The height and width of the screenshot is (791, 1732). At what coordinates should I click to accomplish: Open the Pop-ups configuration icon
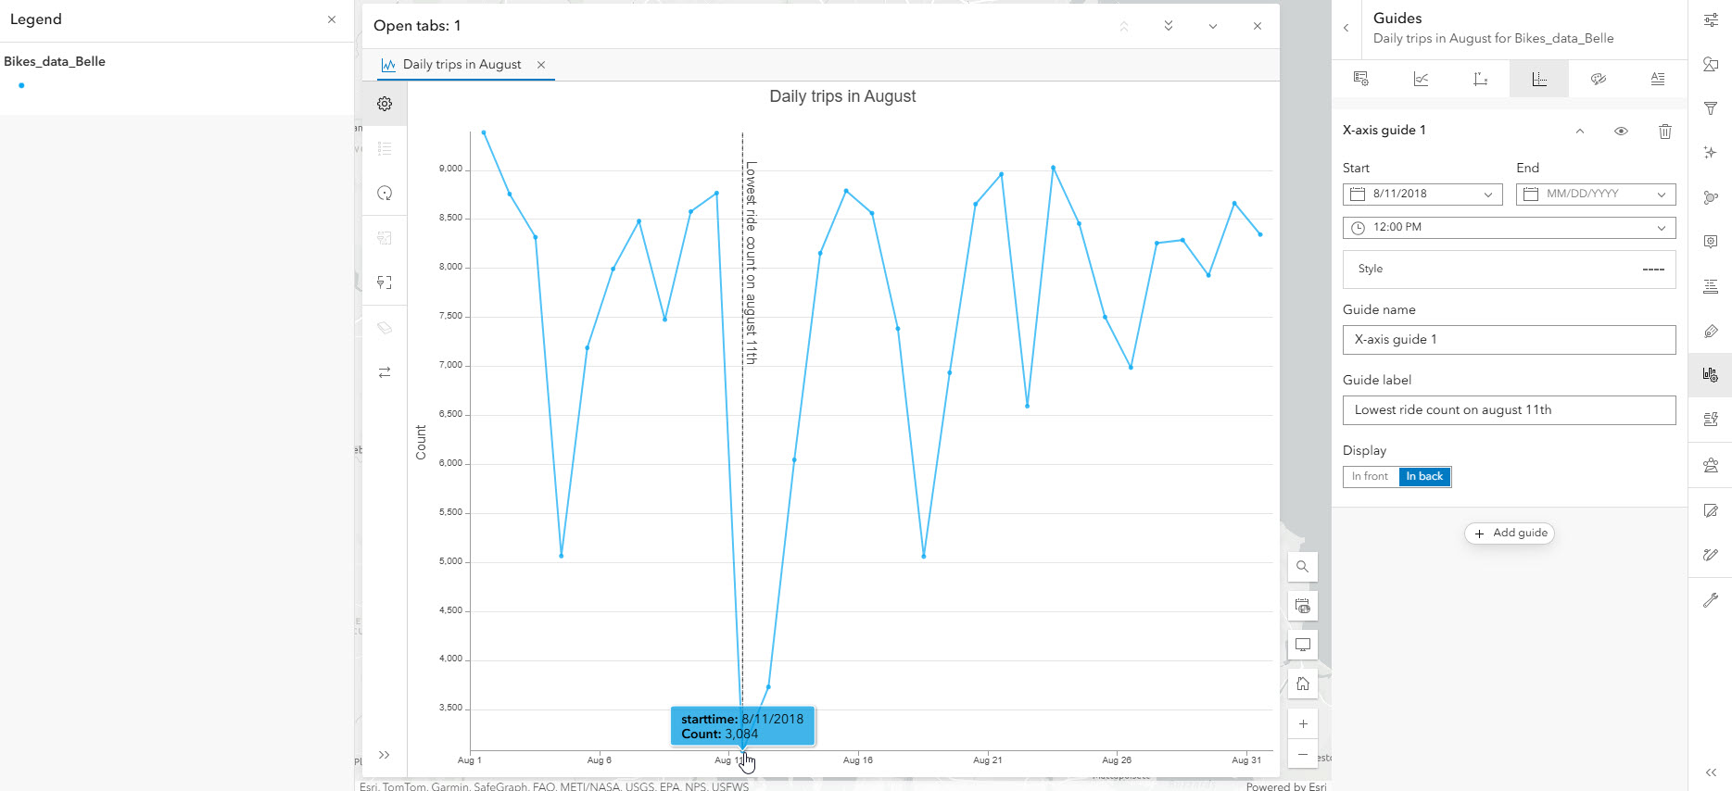pos(1711,242)
